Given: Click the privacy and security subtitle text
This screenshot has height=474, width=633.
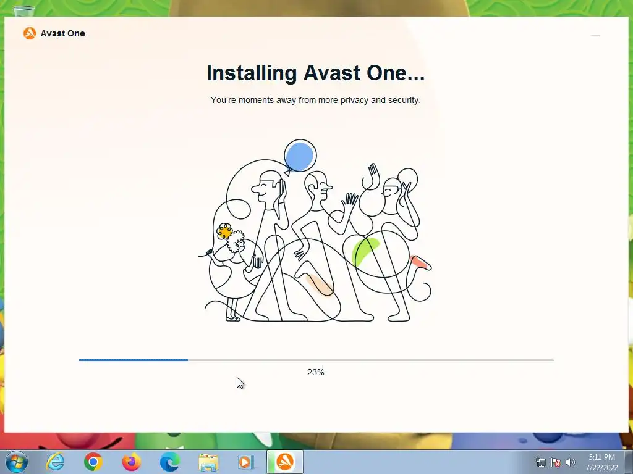Looking at the screenshot, I should click(x=316, y=100).
